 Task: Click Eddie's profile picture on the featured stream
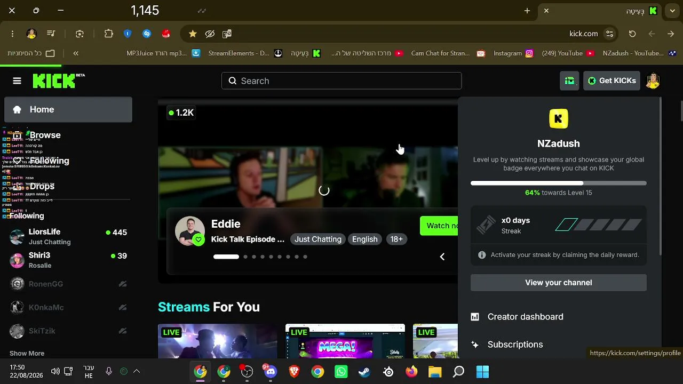tap(189, 231)
